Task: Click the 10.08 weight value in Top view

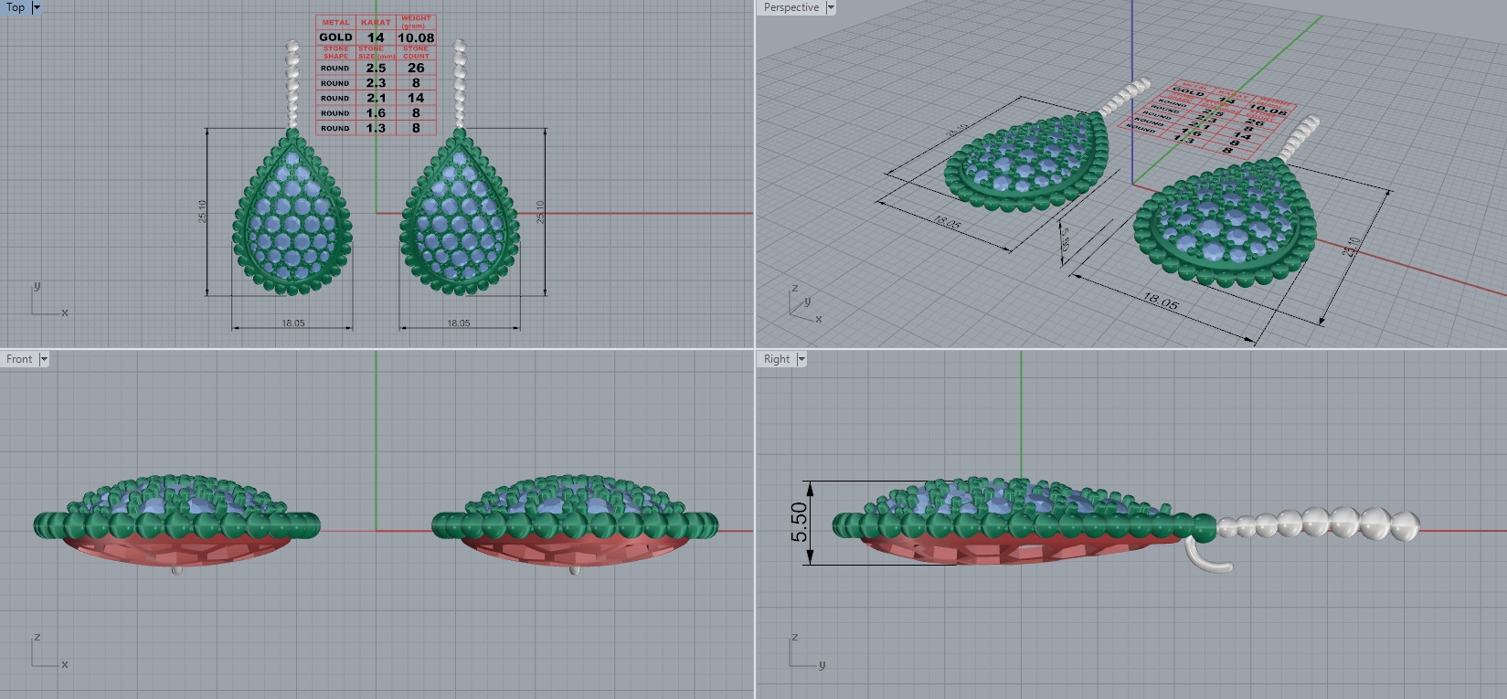Action: pos(416,37)
